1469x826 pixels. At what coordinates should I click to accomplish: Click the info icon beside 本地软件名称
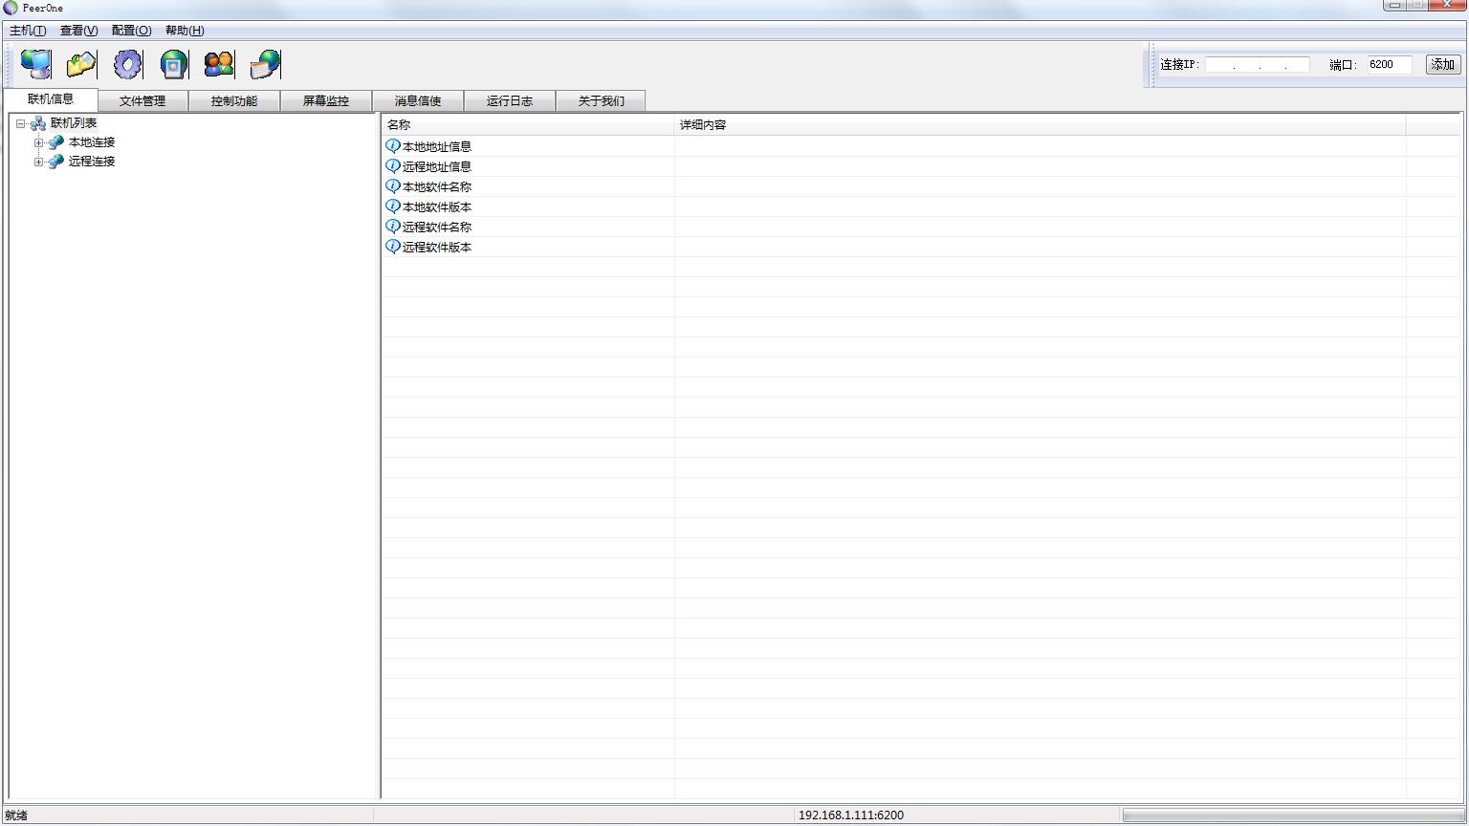[392, 186]
